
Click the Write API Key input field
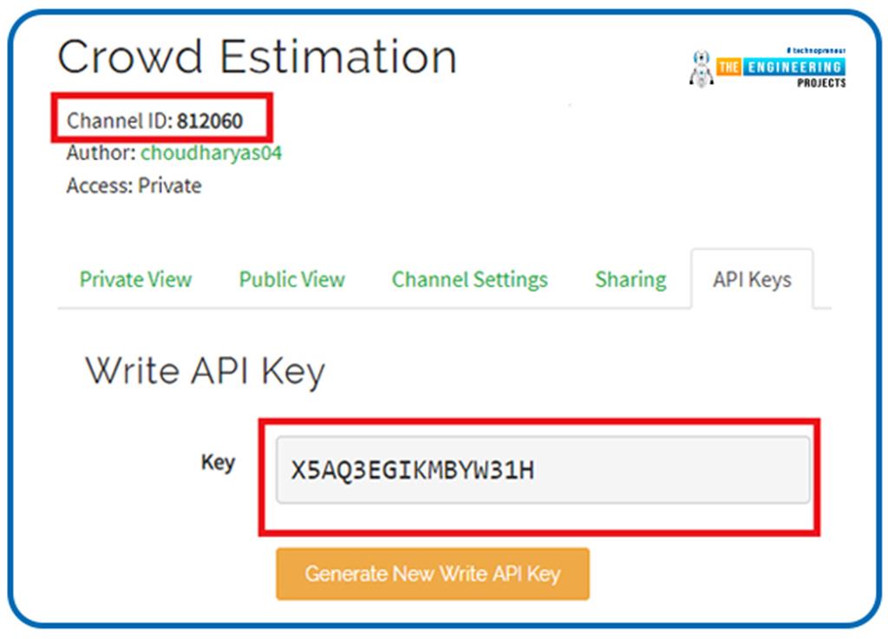click(542, 471)
